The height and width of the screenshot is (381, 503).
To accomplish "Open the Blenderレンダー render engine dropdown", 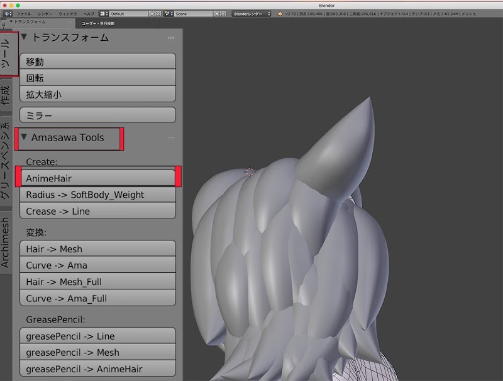I will [251, 14].
